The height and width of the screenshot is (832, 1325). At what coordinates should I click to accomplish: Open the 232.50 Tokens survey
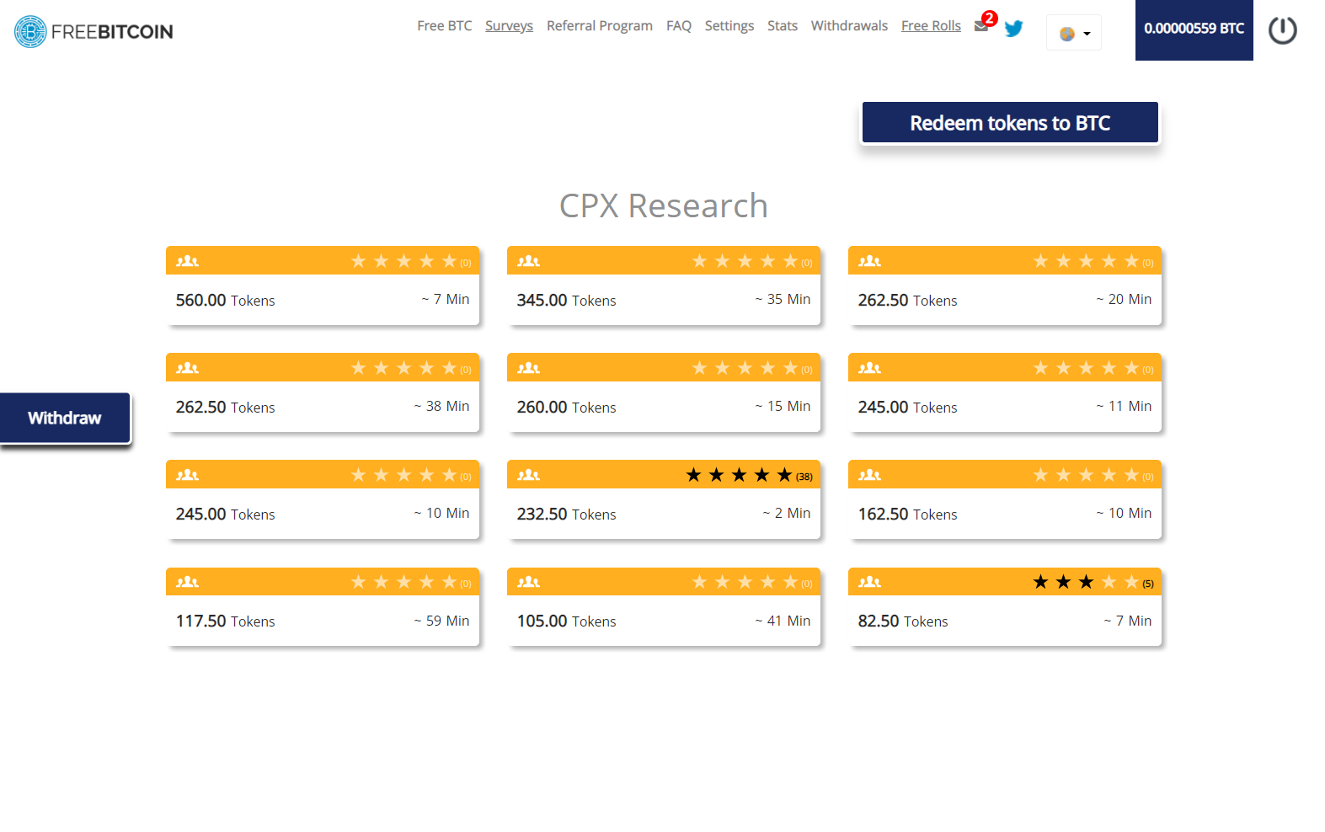pos(664,499)
